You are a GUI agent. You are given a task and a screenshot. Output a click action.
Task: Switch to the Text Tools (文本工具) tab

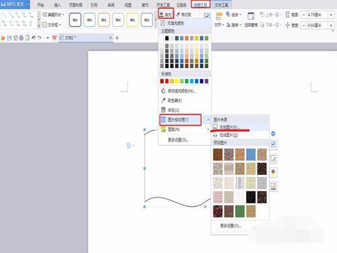221,5
